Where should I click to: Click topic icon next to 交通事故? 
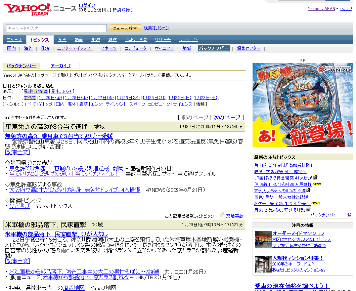[x=222, y=214]
